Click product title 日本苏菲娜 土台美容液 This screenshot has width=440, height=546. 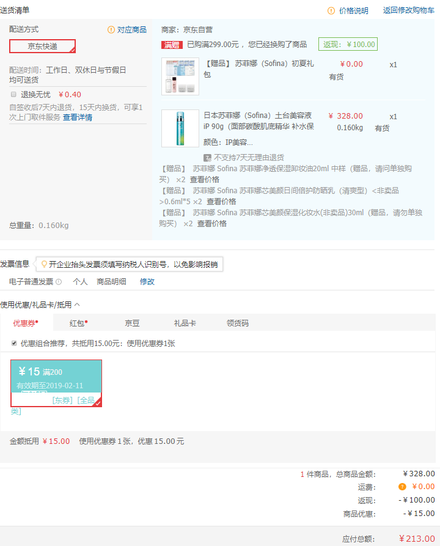[x=258, y=121]
